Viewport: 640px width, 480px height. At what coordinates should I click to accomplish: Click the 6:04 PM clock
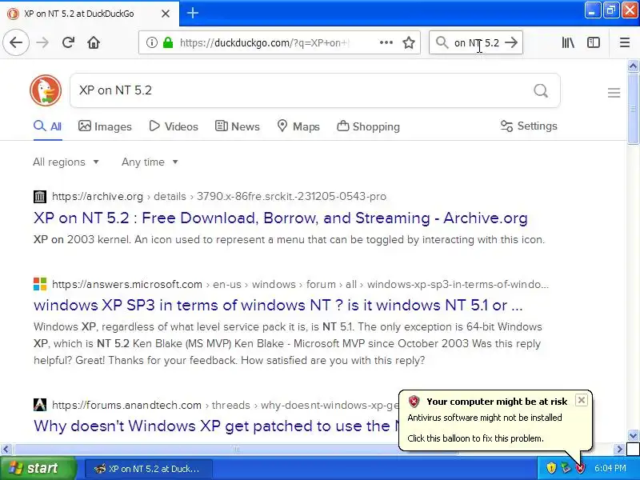(610, 468)
